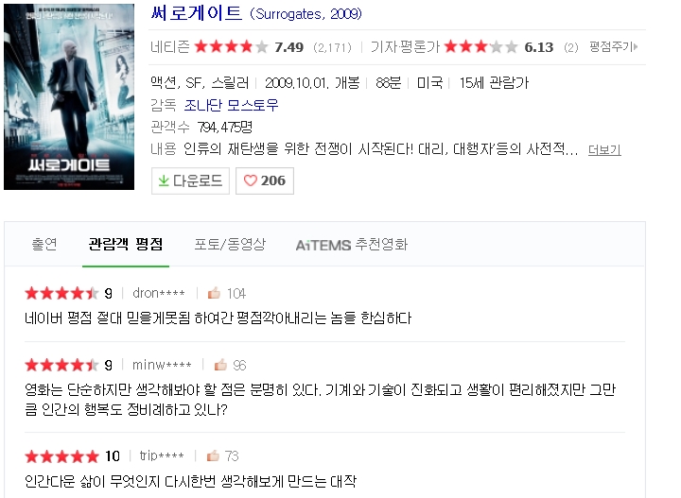Click thumbs-up icon on trip**** review
Screen dimensions: 681x498
click(213, 455)
